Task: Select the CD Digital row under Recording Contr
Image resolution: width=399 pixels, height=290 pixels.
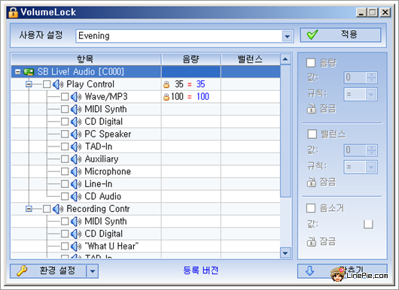Action: point(145,234)
